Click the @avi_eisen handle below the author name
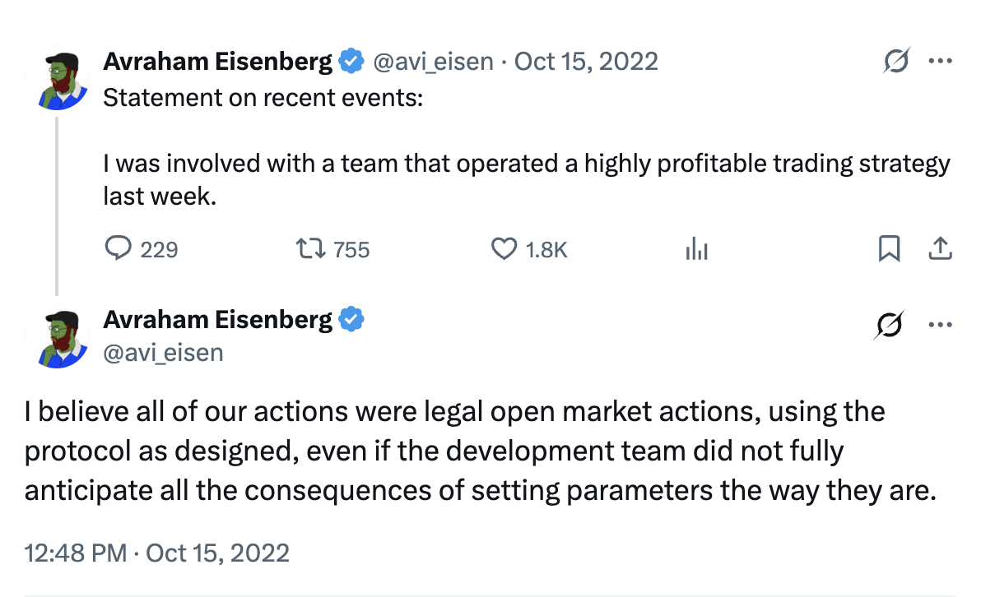 (163, 353)
